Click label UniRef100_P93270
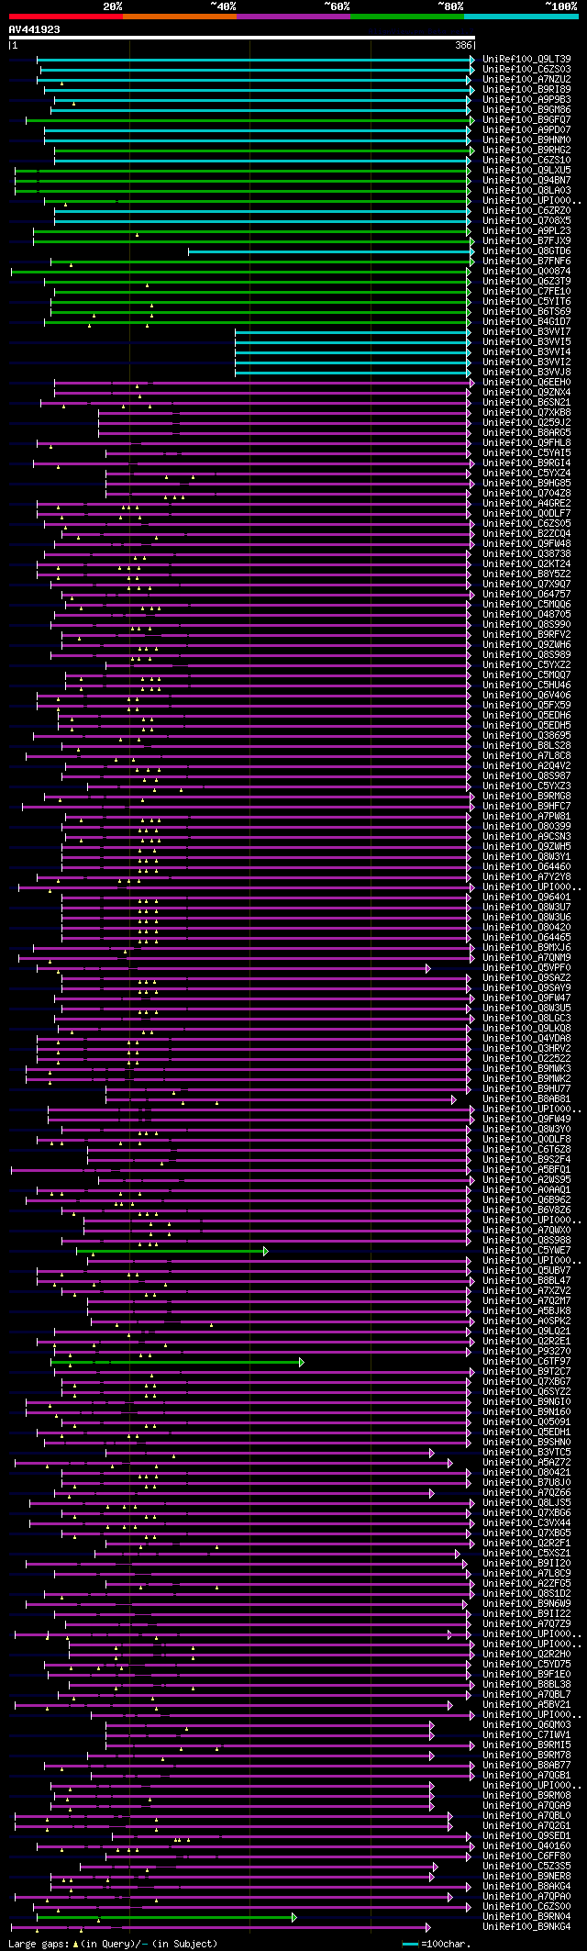Viewport: 587px width, 1951px height. coord(526,1352)
